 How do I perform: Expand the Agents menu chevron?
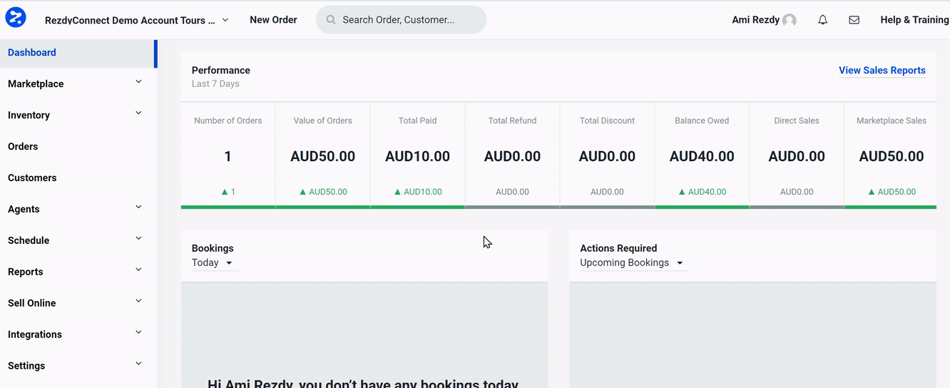(138, 208)
